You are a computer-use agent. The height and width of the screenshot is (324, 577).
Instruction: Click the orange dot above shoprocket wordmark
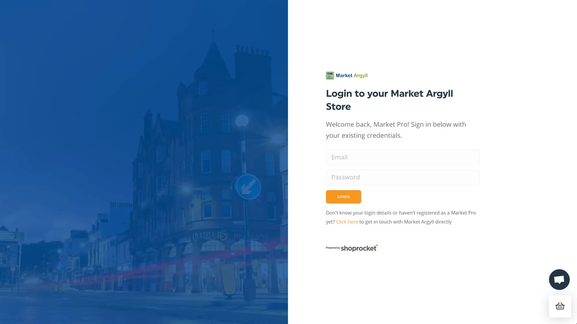coord(377,245)
